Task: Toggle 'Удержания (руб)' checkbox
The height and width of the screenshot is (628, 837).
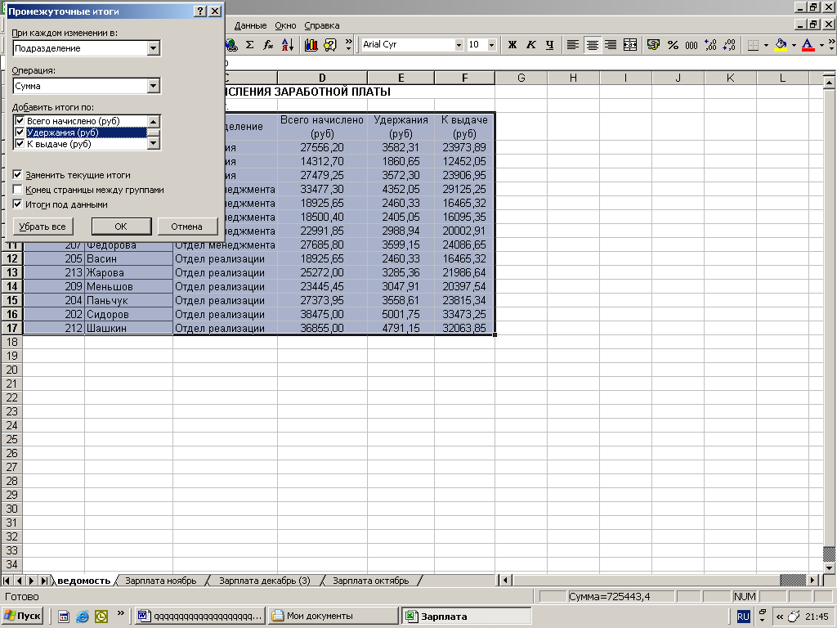Action: pyautogui.click(x=20, y=132)
